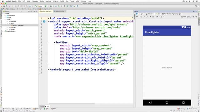Open the Gradle Console
The image size is (200, 112).
pos(192,109)
